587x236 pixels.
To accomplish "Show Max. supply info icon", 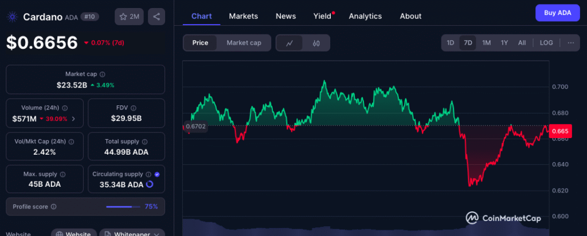I will tap(62, 174).
